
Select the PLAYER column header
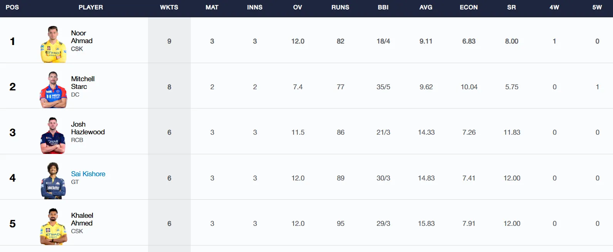tap(91, 7)
